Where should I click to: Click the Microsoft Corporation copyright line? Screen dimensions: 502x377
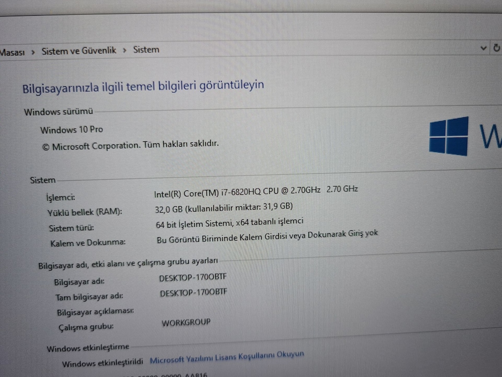130,145
